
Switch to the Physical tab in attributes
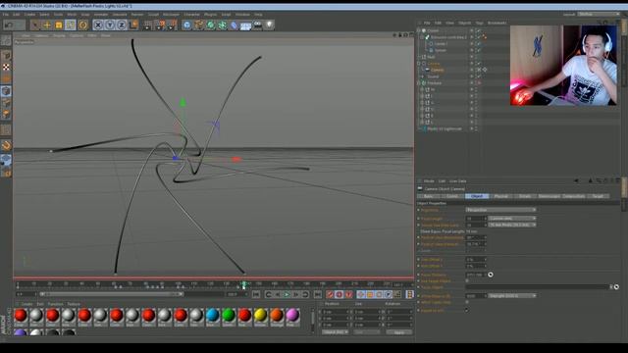point(501,196)
